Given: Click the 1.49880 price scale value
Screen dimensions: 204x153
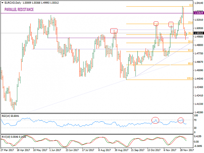Looking at the screenshot, I should 199,37.
